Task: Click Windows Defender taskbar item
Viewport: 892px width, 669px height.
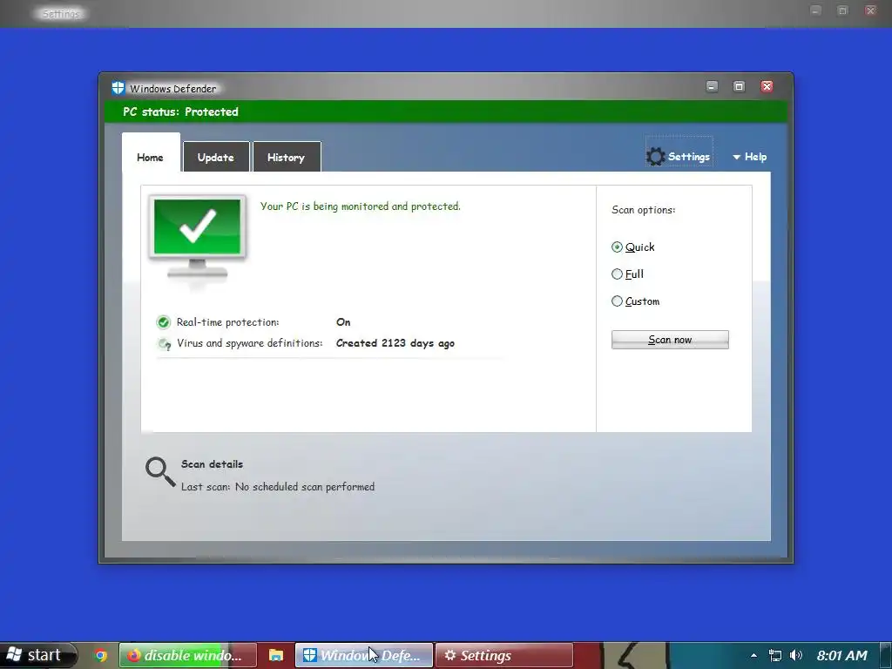Action: pyautogui.click(x=364, y=655)
